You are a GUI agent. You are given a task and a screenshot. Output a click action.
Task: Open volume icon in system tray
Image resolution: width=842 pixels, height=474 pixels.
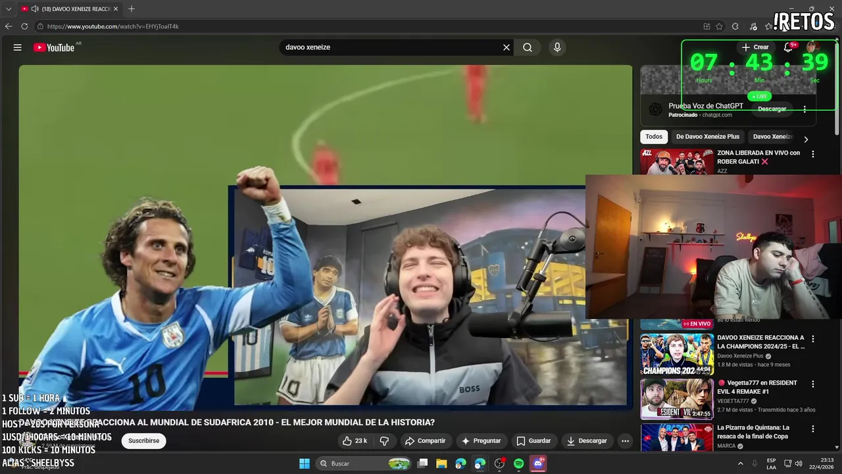[x=799, y=463]
